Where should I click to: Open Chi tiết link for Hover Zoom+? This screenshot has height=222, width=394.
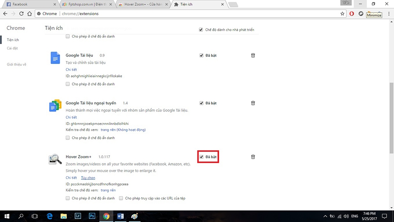[71, 178]
